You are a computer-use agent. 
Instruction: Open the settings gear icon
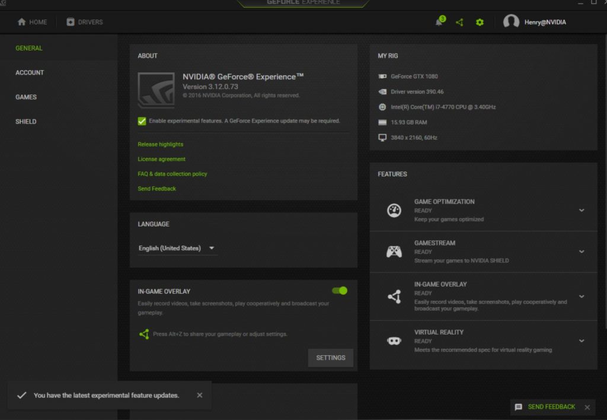click(x=480, y=22)
